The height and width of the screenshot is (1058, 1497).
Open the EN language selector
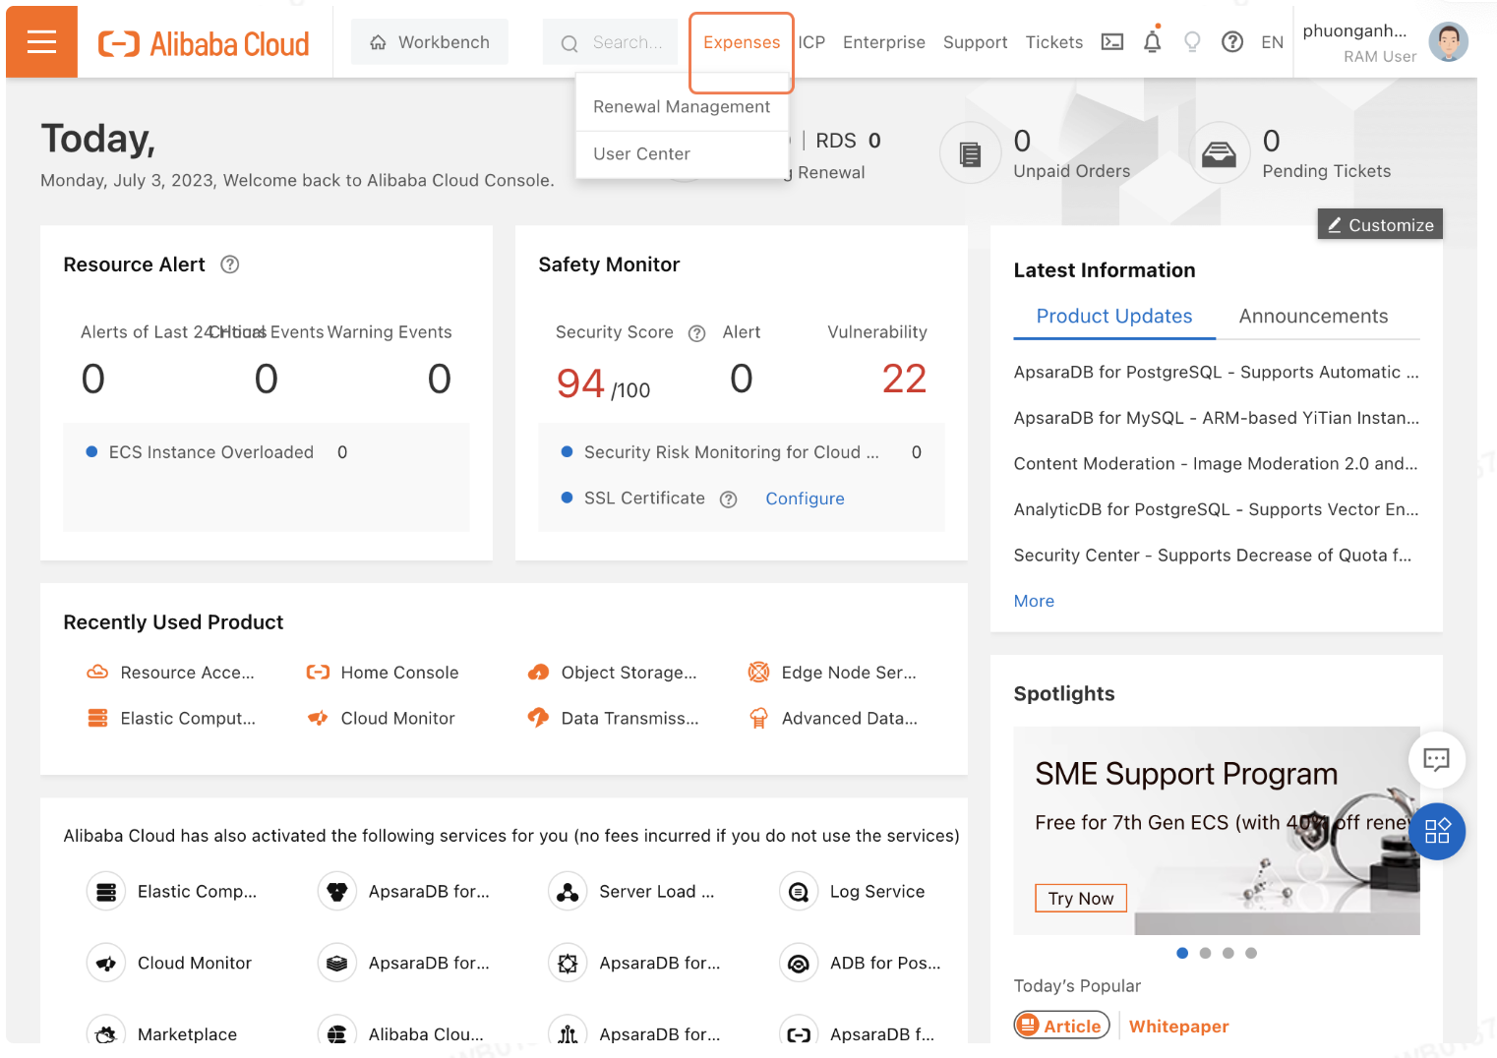click(x=1272, y=42)
